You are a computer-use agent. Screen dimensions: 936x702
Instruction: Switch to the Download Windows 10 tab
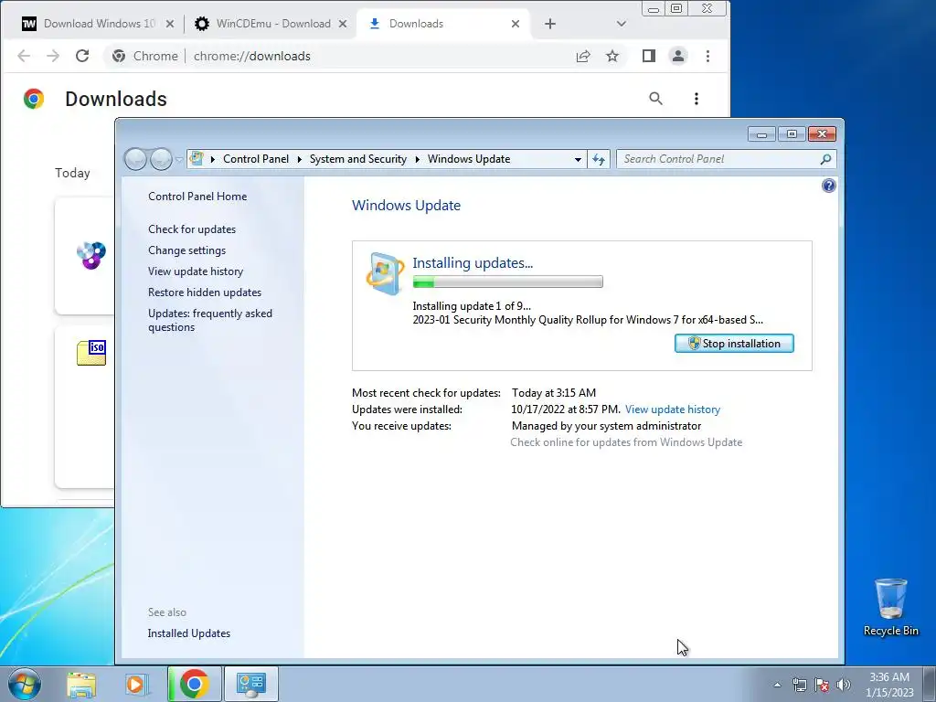(x=99, y=24)
